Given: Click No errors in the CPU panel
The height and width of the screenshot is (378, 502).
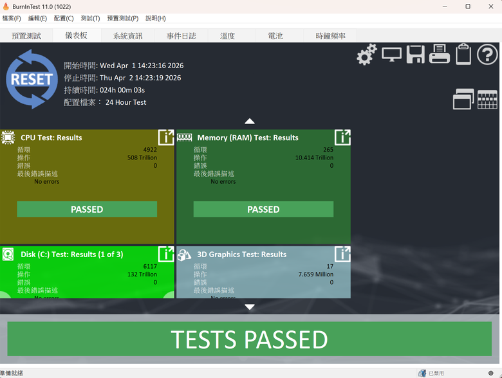Looking at the screenshot, I should (47, 182).
